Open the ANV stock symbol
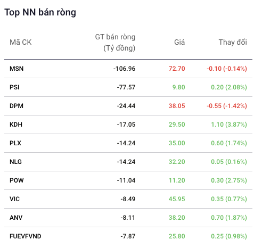254x248 pixels. pyautogui.click(x=16, y=218)
